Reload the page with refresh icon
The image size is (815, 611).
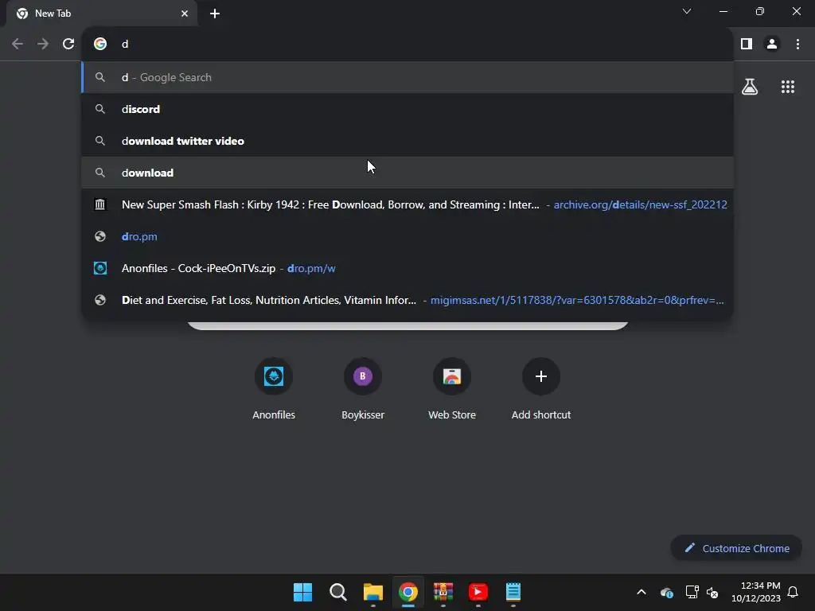[68, 44]
